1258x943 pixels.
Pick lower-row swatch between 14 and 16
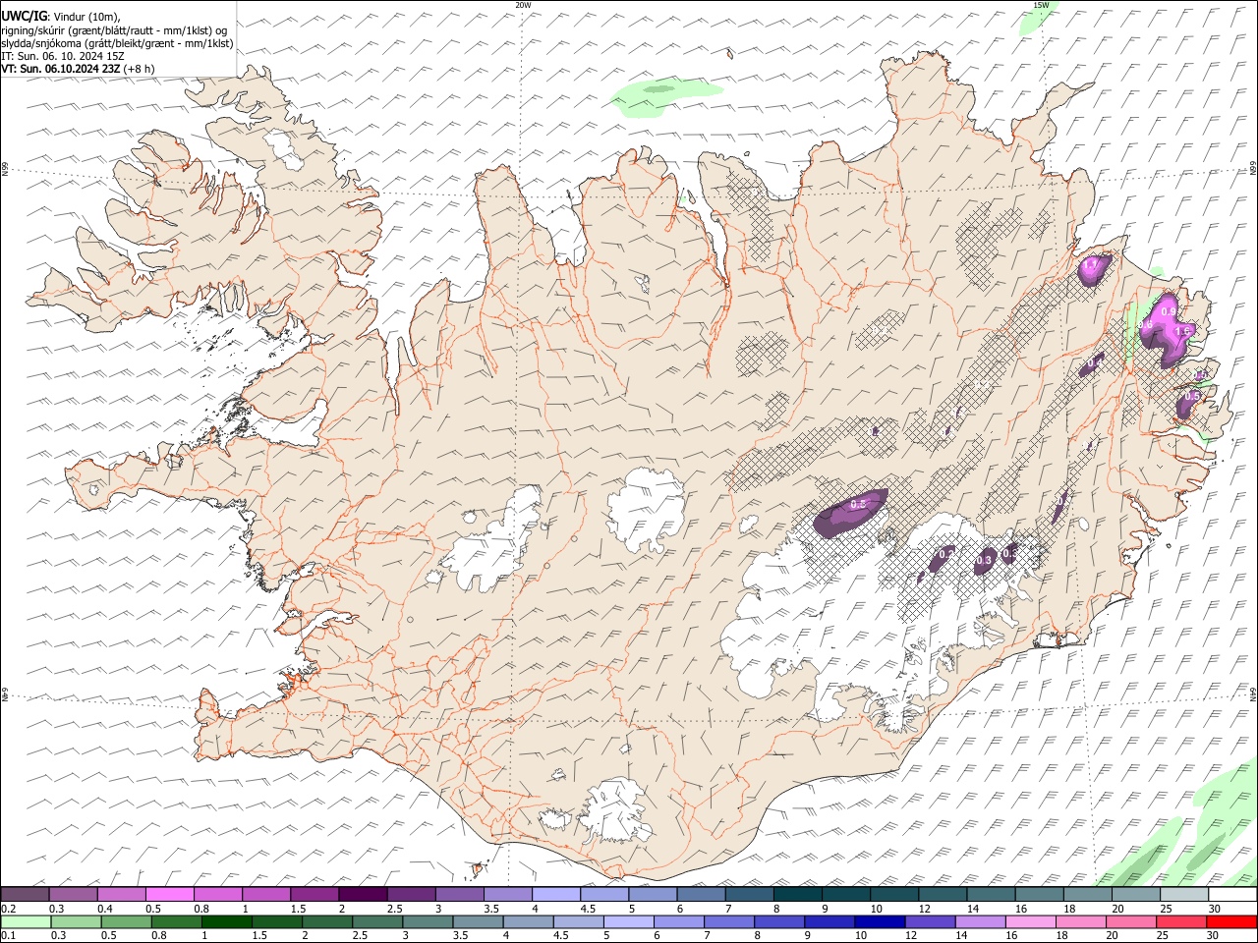click(979, 921)
